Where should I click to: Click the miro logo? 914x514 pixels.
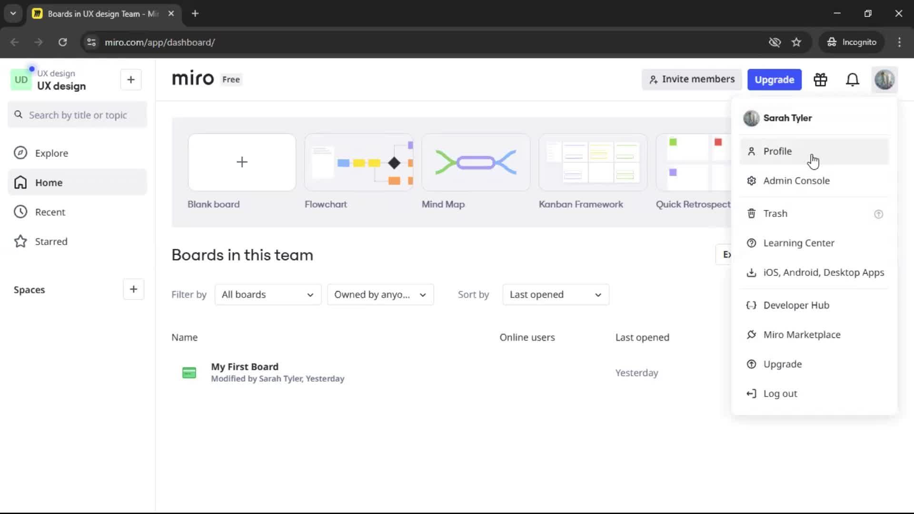(x=193, y=79)
